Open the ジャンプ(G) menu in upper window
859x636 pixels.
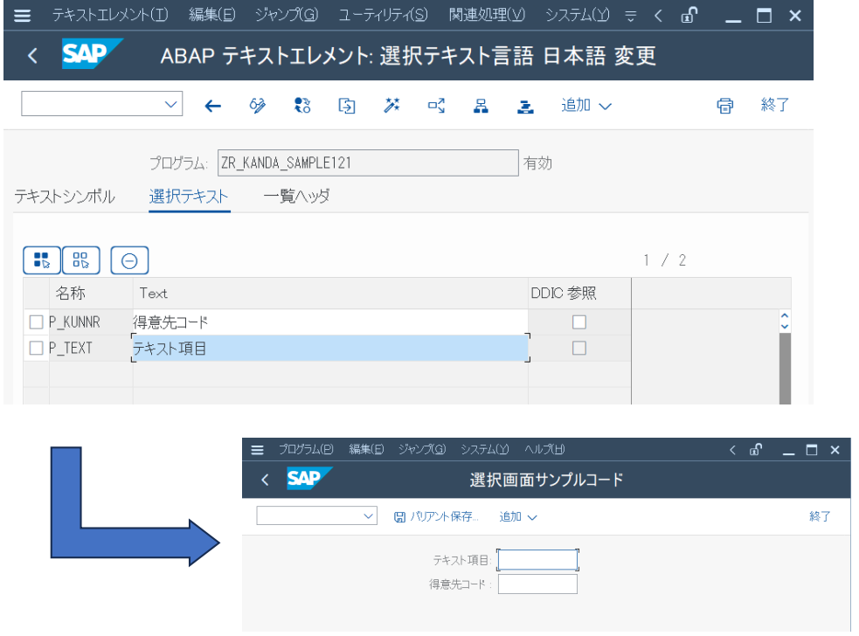pos(287,15)
